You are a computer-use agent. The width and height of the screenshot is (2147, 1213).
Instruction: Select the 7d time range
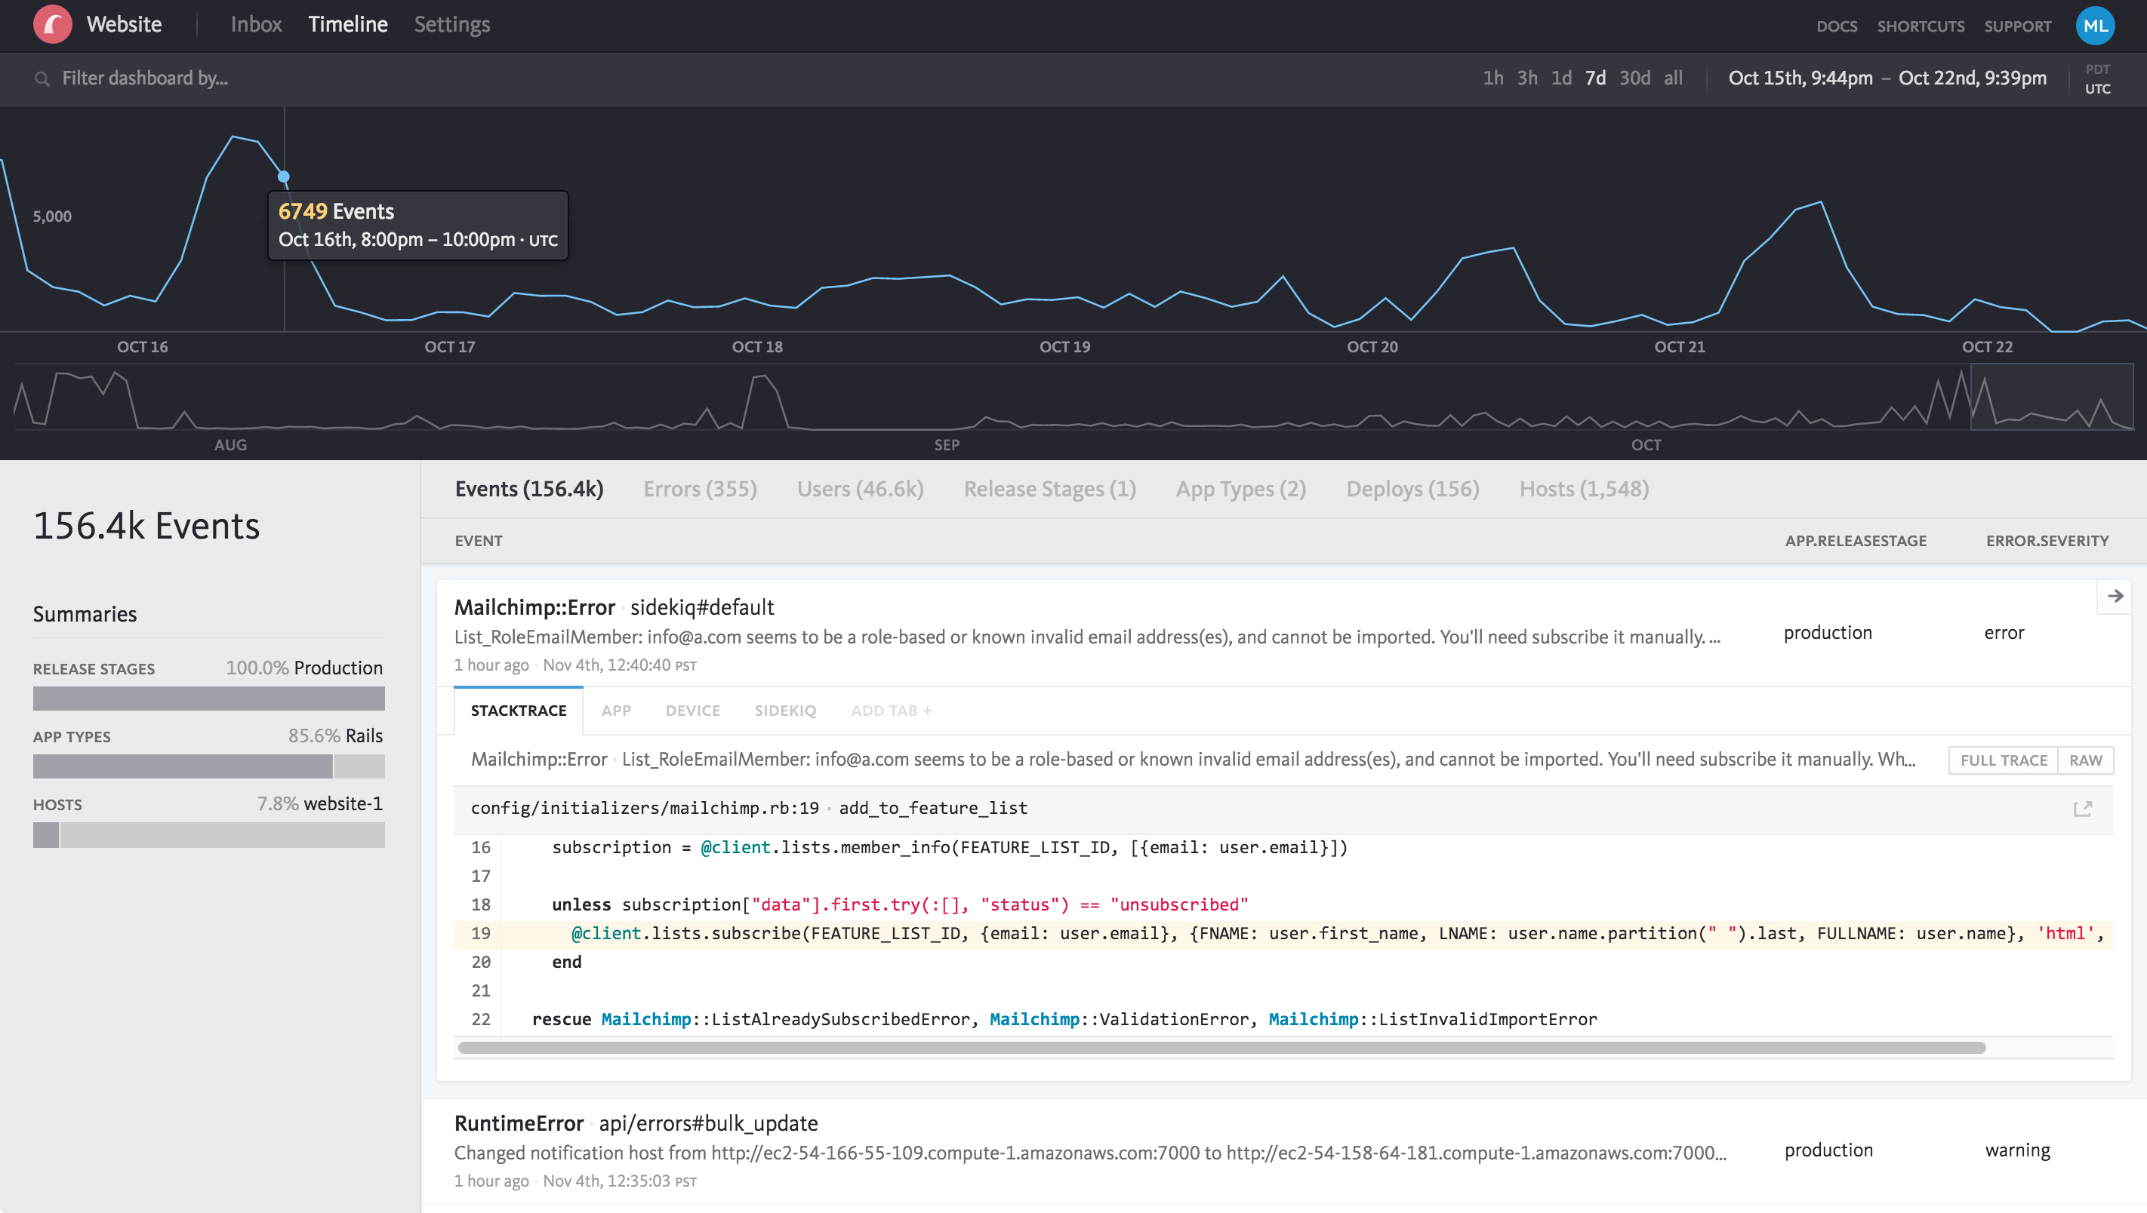1595,78
